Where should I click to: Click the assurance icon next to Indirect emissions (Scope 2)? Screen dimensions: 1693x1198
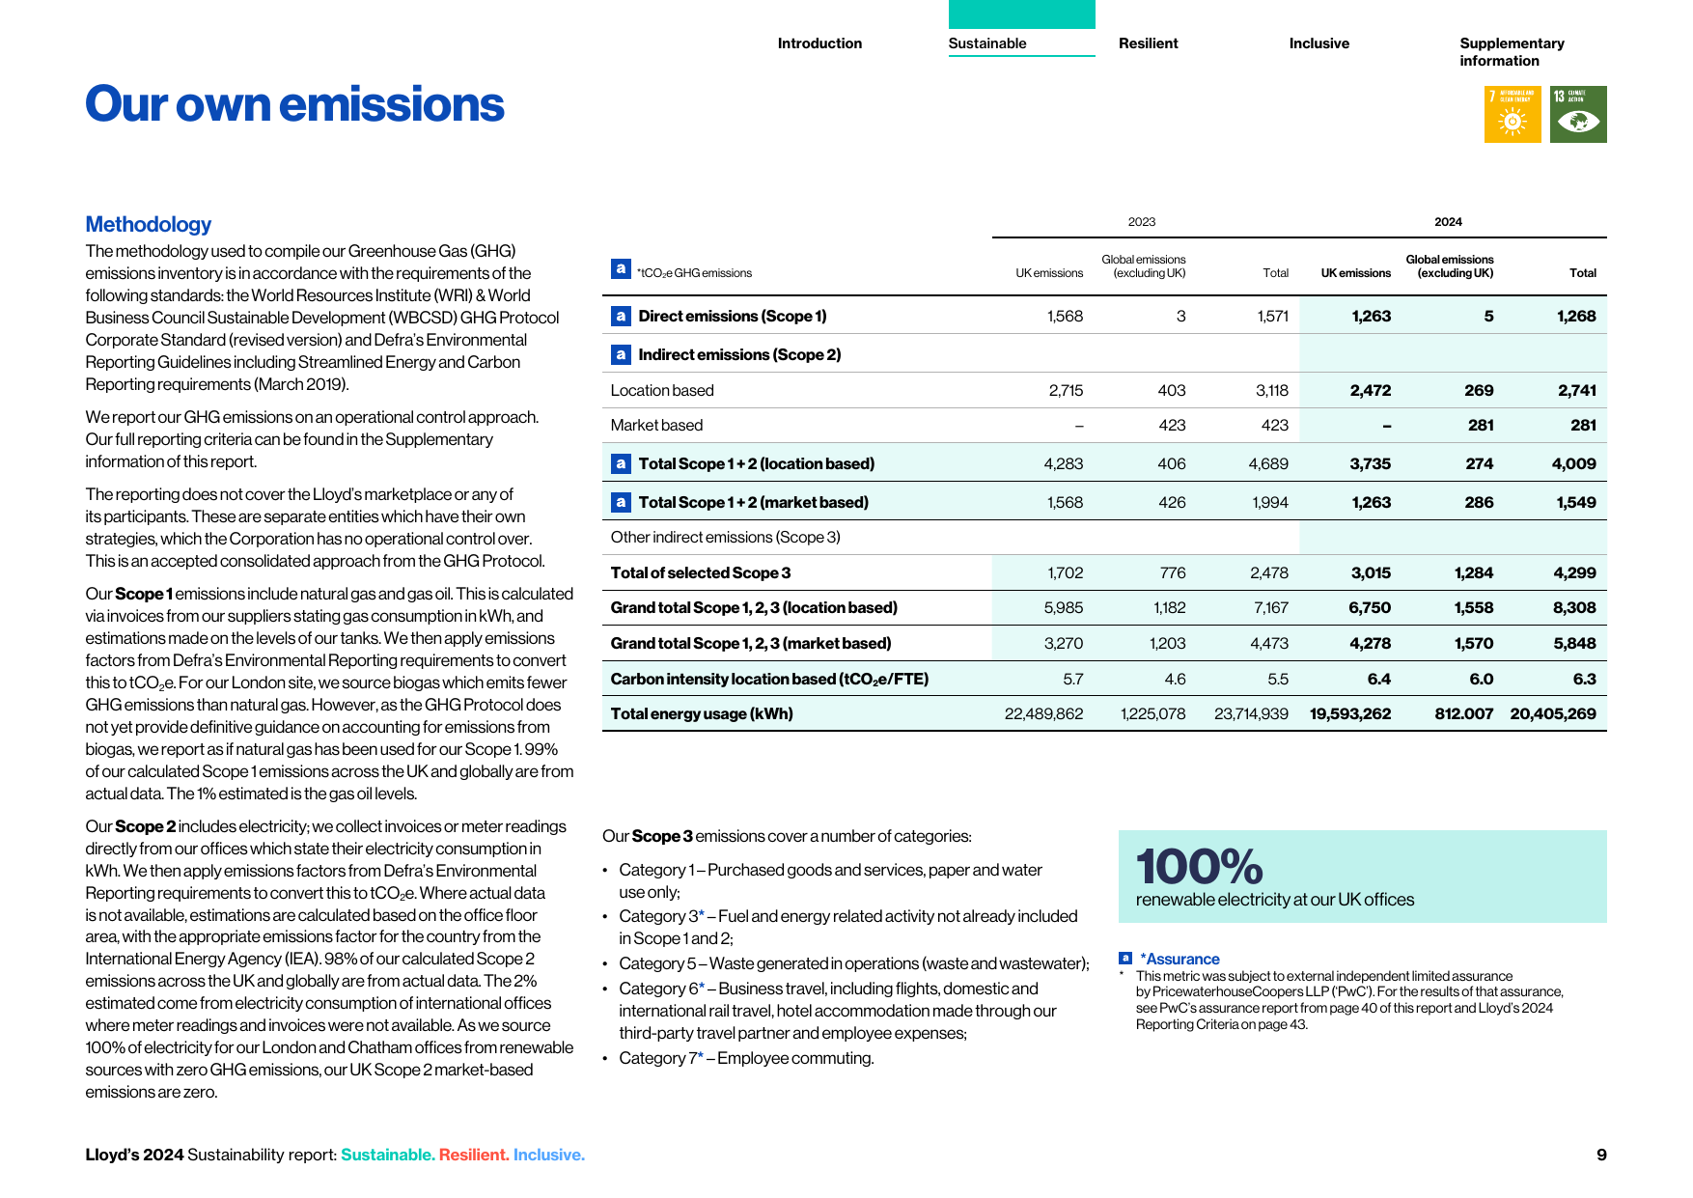coord(621,354)
